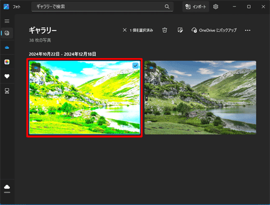The height and width of the screenshot is (205, 270).
Task: Click the ギャラリーで検索 search field
Action: coord(103,6)
